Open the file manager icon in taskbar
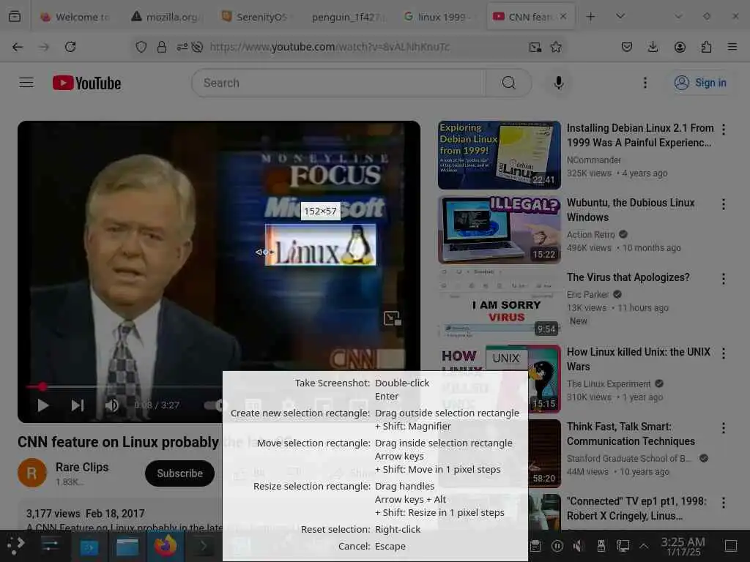 (127, 546)
